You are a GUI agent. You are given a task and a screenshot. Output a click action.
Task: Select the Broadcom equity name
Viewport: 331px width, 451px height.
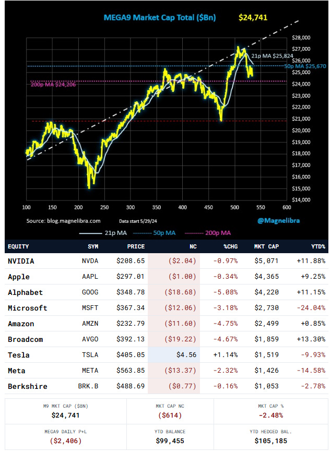tap(25, 339)
